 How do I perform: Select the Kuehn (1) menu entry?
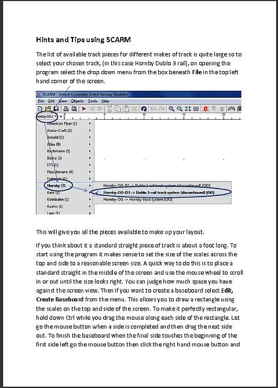point(65,206)
